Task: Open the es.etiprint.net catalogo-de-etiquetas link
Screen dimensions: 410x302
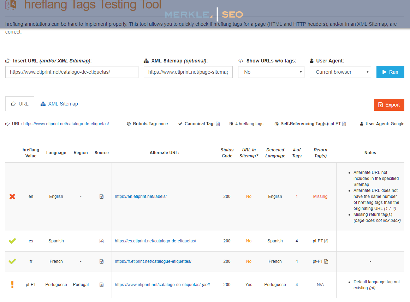Action: point(155,241)
